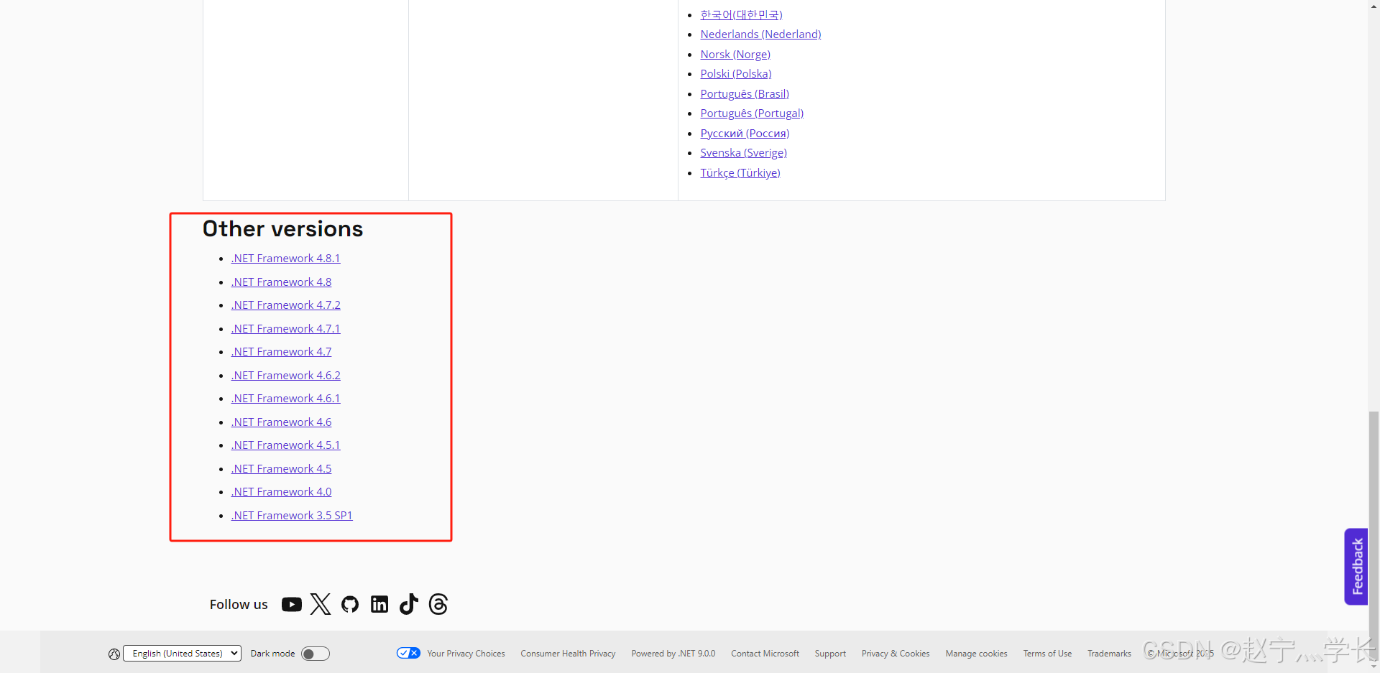Select Türkçe (Türkiye) language link
The height and width of the screenshot is (673, 1380).
[x=740, y=173]
